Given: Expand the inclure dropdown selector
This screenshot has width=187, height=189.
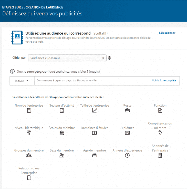Looking at the screenshot, I should [x=22, y=81].
